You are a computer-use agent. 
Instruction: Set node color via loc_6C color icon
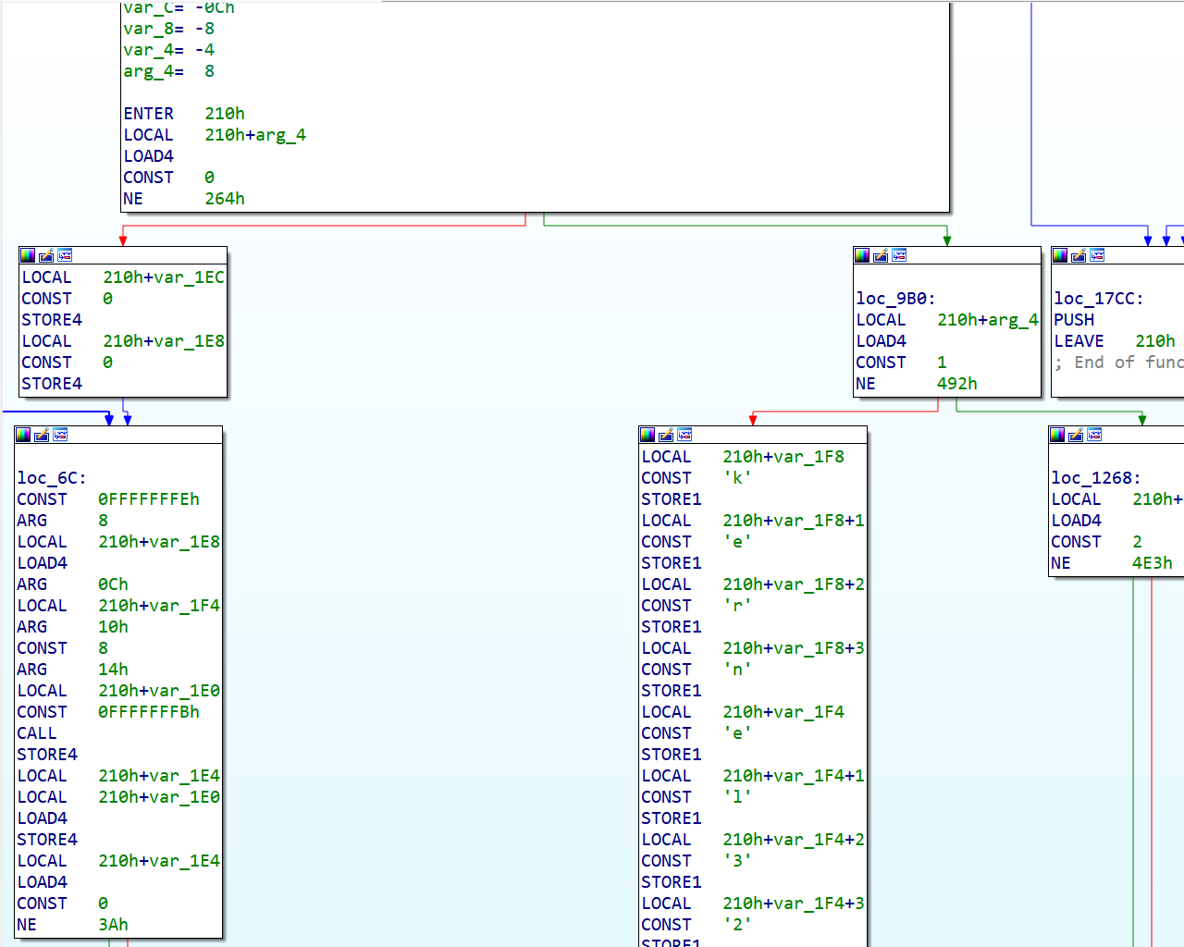[23, 435]
